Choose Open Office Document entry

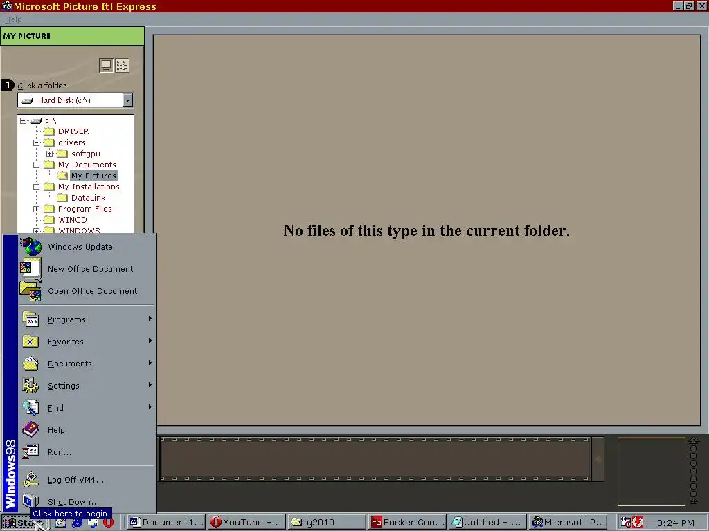point(87,291)
